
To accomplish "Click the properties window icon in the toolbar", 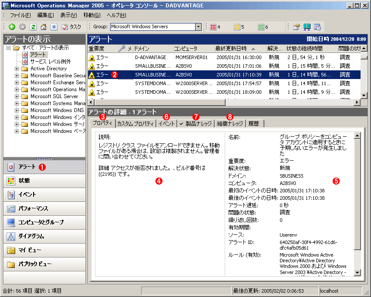I will click(x=296, y=27).
